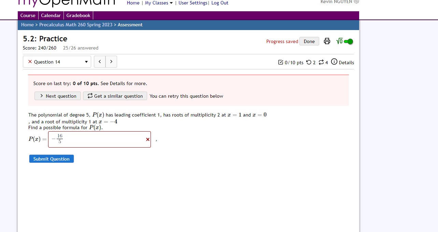Open the Question 14 dropdown selector
The width and height of the screenshot is (438, 232).
click(87, 62)
